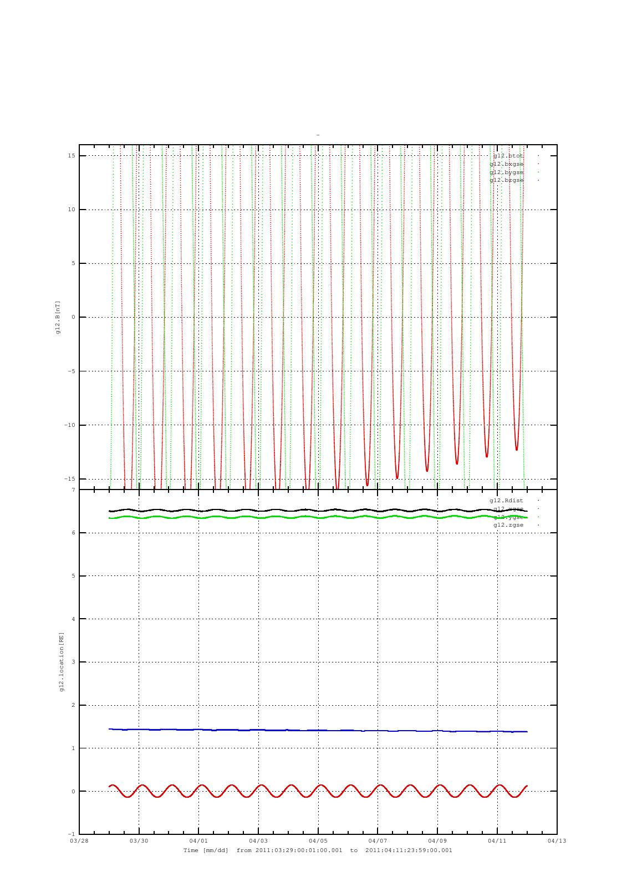Click the g12.bxgse legend entry
Screen dimensions: 627x887
[x=507, y=164]
